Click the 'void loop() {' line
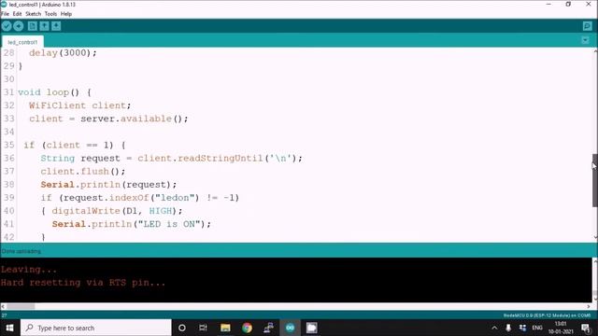This screenshot has height=336, width=598. (54, 92)
